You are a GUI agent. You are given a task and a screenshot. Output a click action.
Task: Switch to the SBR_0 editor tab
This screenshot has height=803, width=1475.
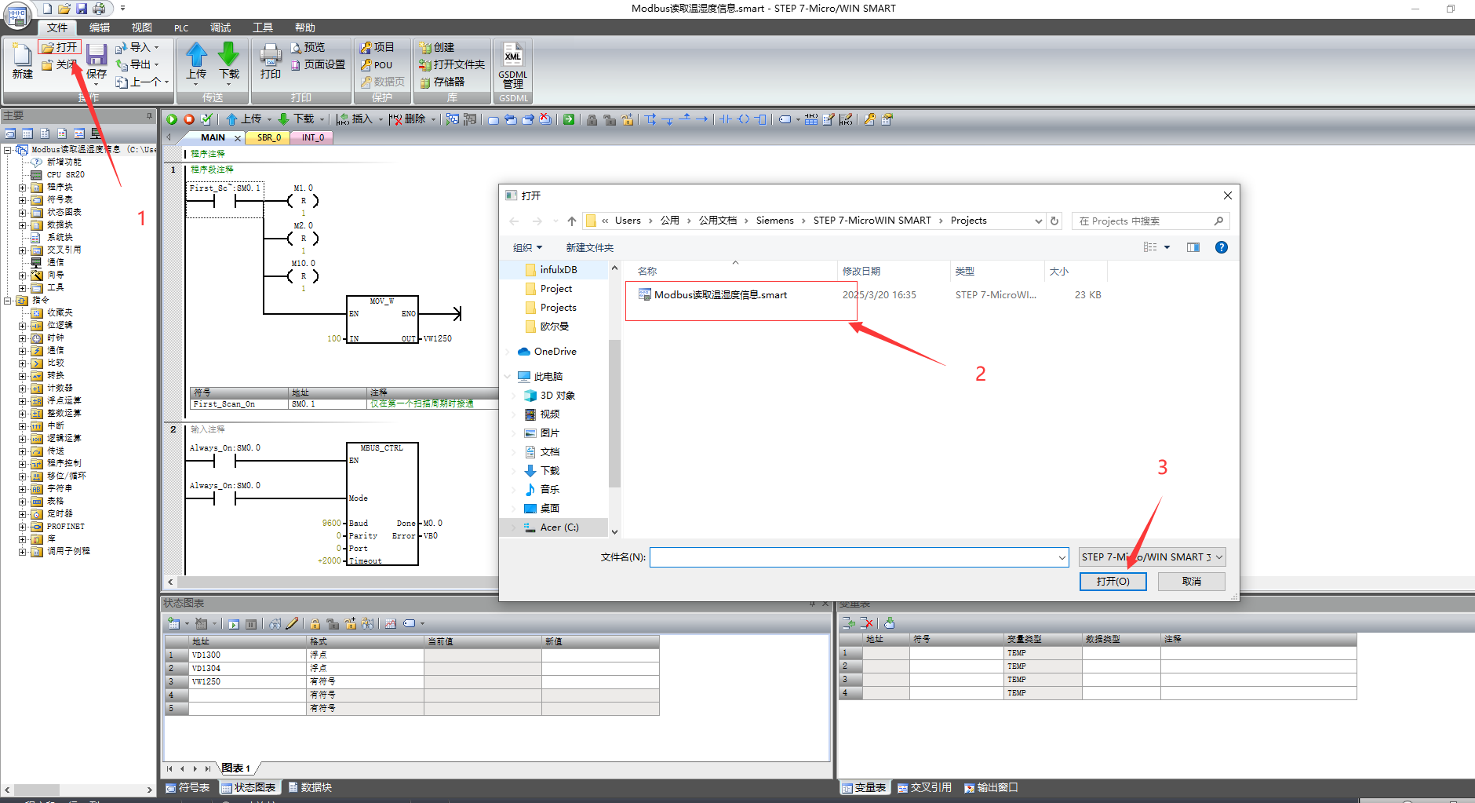click(268, 137)
